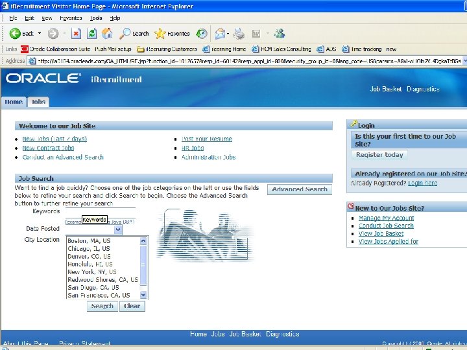The image size is (467, 350).
Task: Click the footer Job Basket link
Action: 245,334
